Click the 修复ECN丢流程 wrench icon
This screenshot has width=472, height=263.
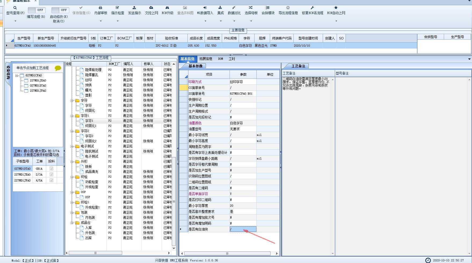[312, 8]
